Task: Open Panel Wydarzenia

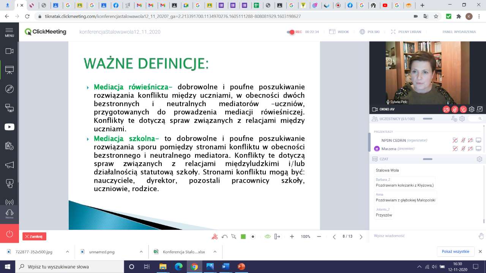Action: point(459,32)
